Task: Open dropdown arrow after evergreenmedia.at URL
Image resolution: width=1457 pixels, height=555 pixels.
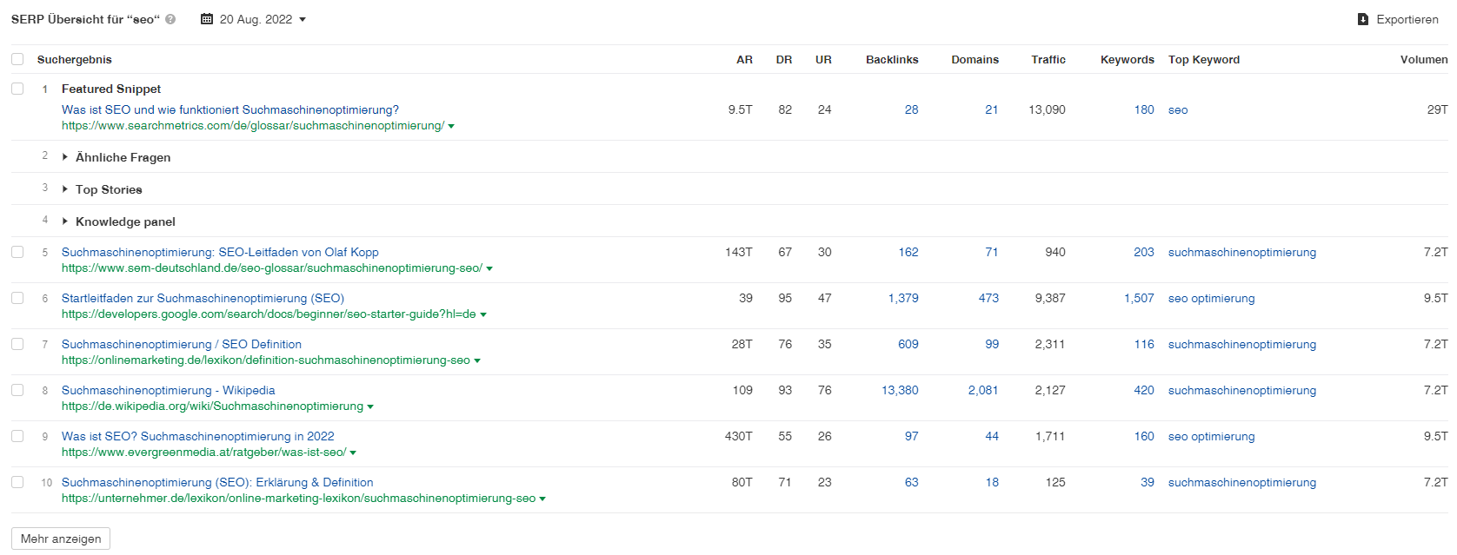Action: [353, 453]
